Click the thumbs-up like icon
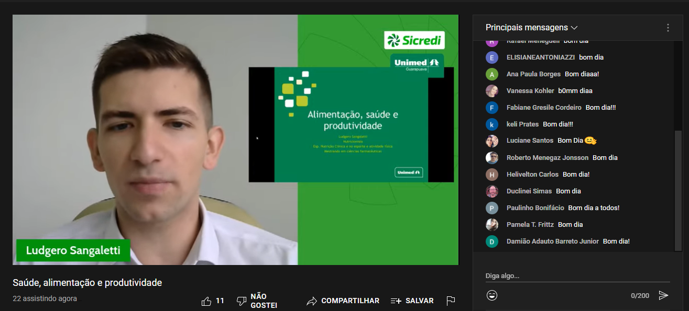 tap(206, 301)
